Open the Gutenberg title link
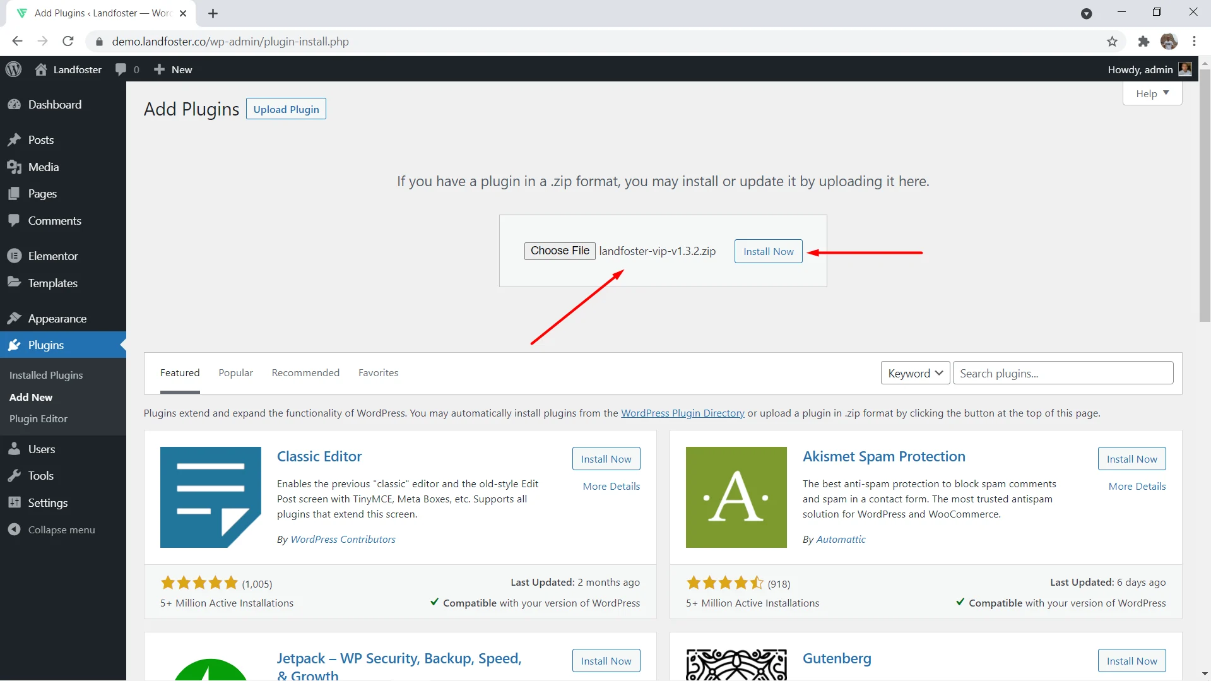Screen dimensions: 1211x681 pos(837,658)
